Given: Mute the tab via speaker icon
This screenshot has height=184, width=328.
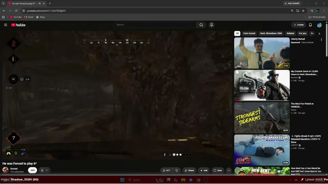Looking at the screenshot, I should [39, 4].
